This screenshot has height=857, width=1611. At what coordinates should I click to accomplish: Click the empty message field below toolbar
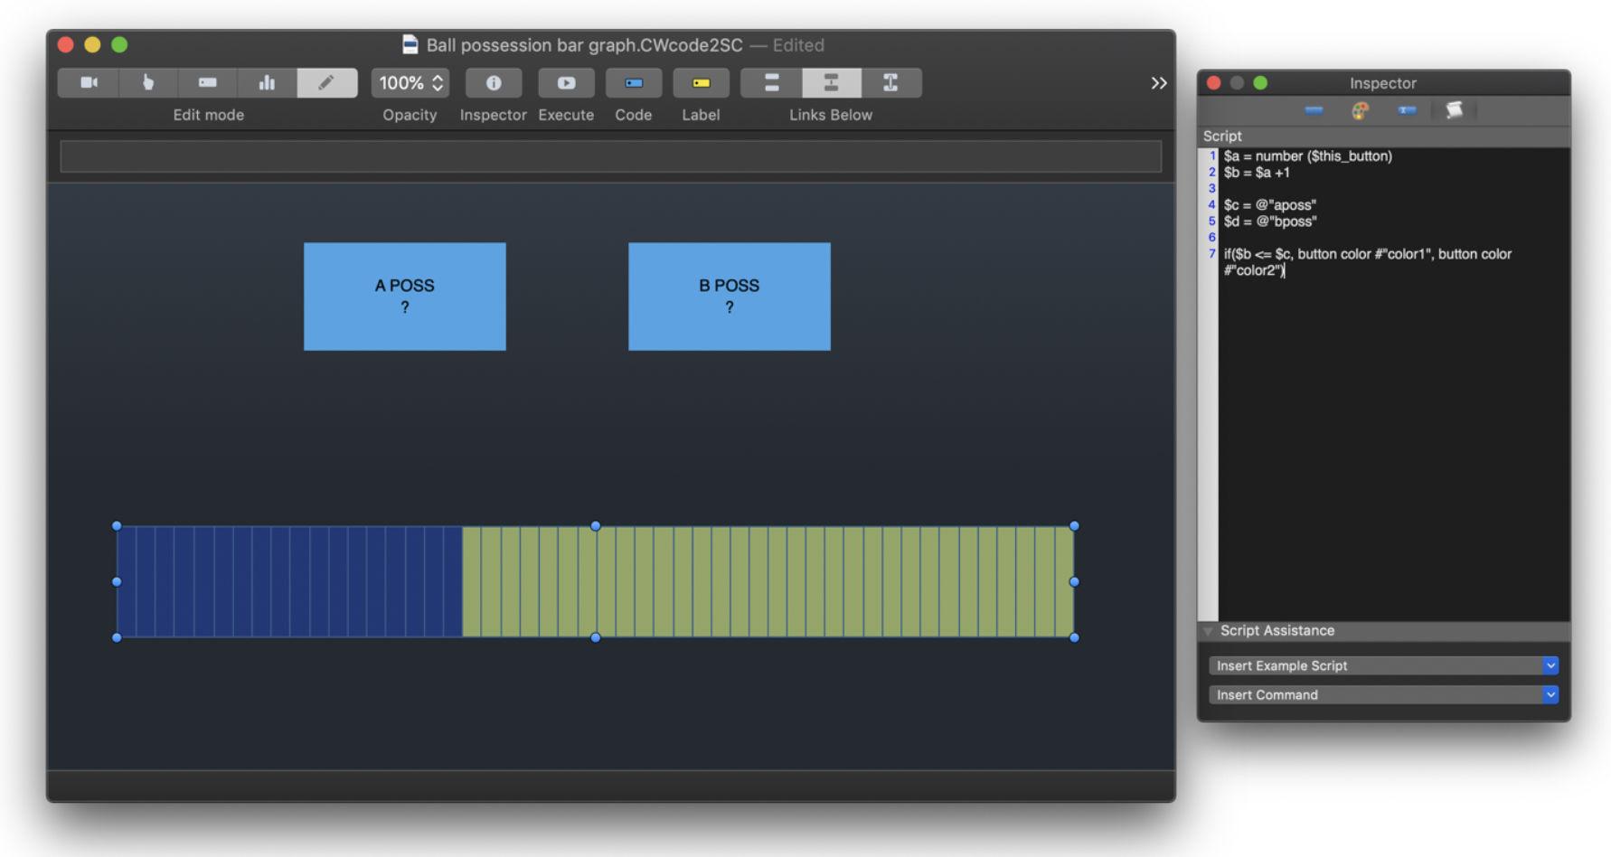click(611, 156)
